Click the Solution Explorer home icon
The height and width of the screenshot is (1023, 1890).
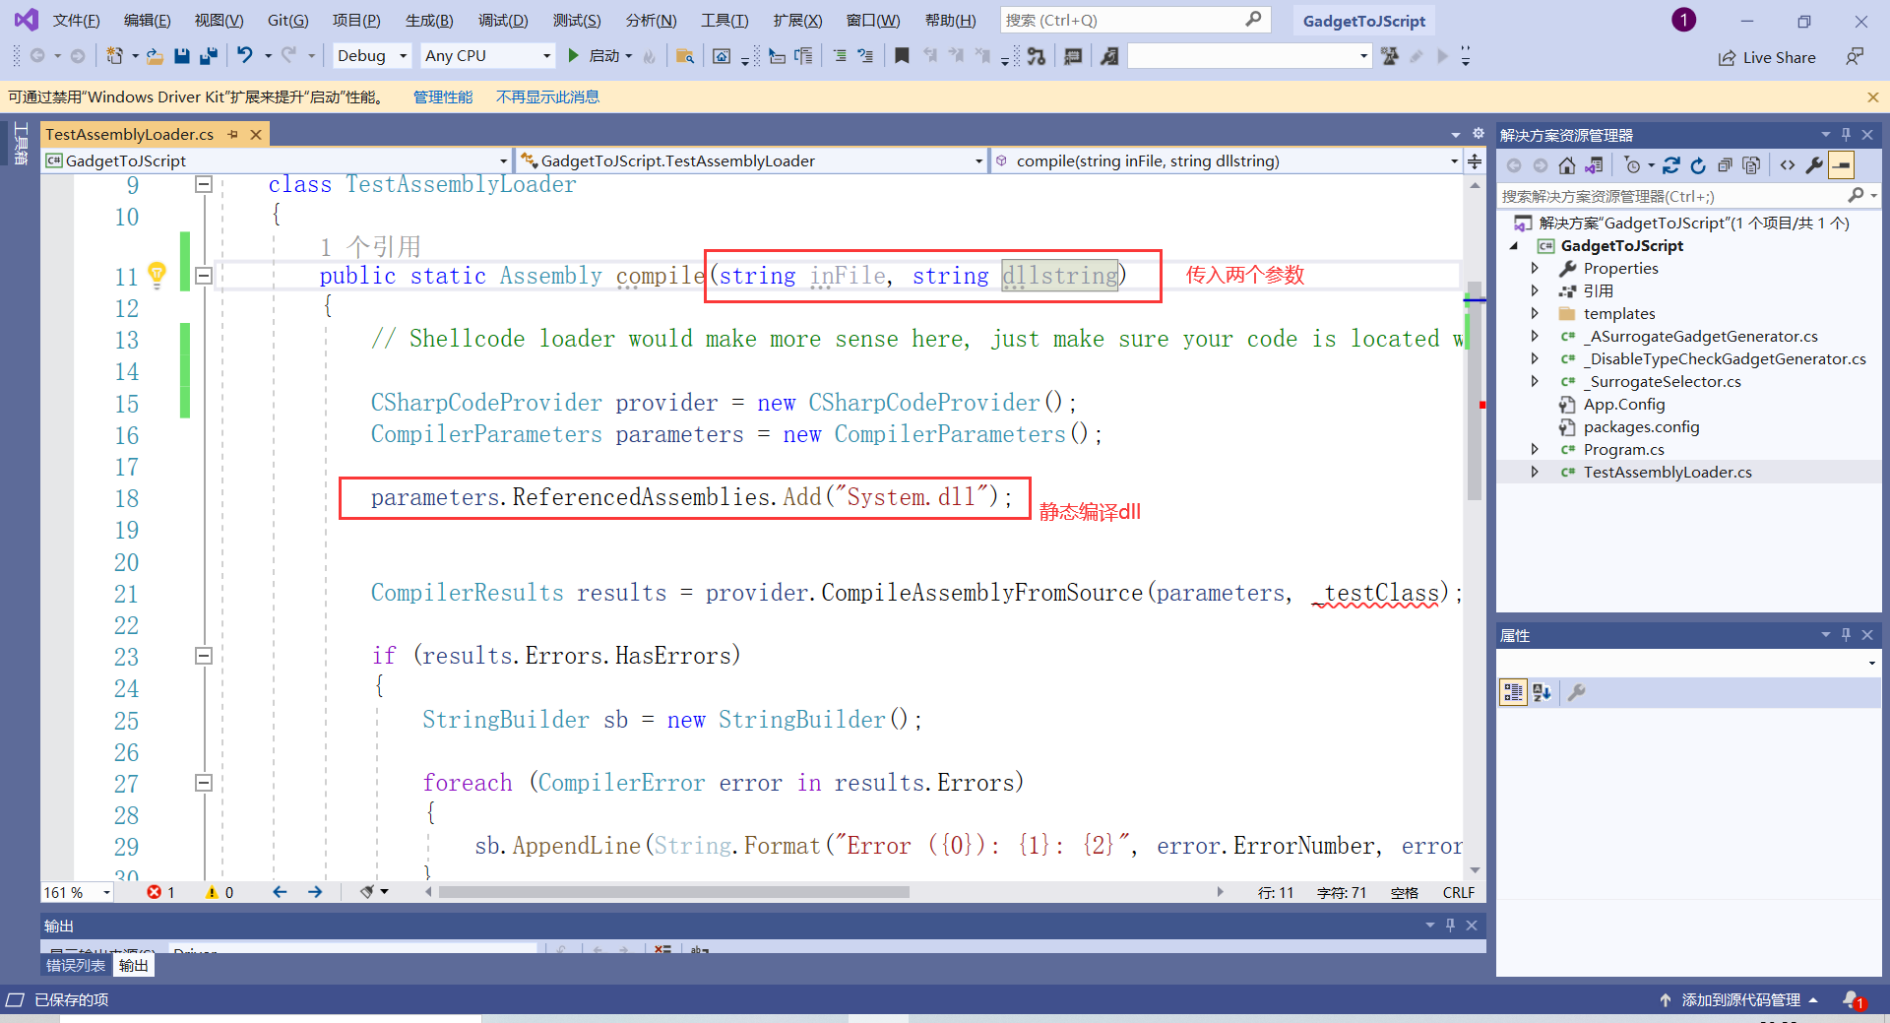(x=1567, y=165)
